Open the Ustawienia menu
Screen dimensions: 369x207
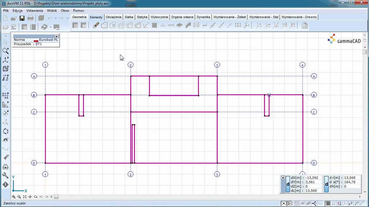[x=35, y=11]
